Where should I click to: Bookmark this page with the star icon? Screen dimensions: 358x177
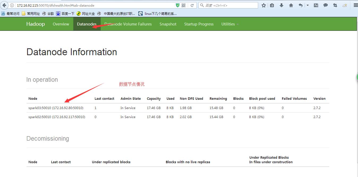(264, 5)
